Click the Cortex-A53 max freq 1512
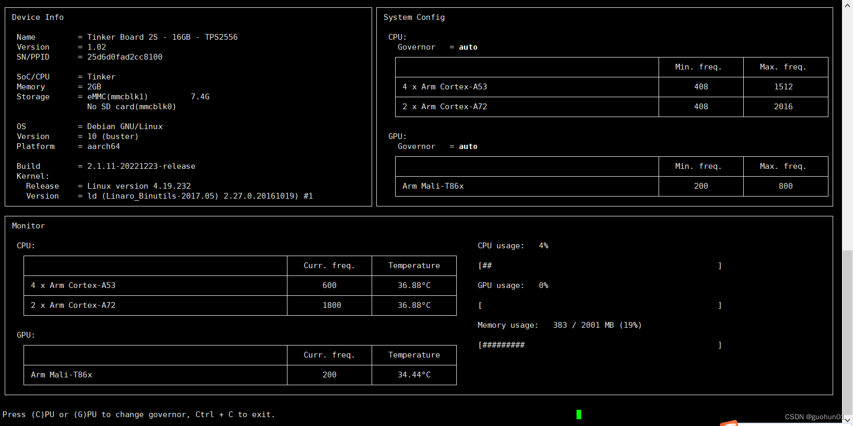 (783, 87)
